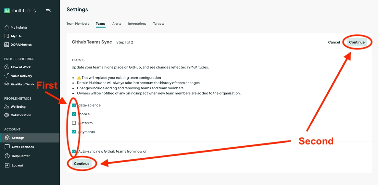Uncheck the payments team checkbox
Screen dimensions: 378x185
[74, 132]
